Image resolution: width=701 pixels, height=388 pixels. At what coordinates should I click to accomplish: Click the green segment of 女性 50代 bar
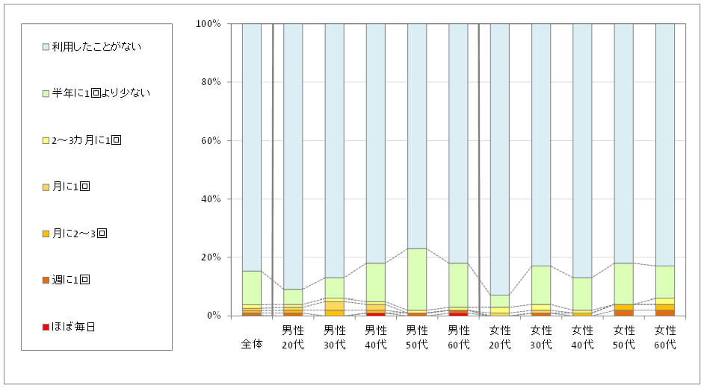point(624,284)
